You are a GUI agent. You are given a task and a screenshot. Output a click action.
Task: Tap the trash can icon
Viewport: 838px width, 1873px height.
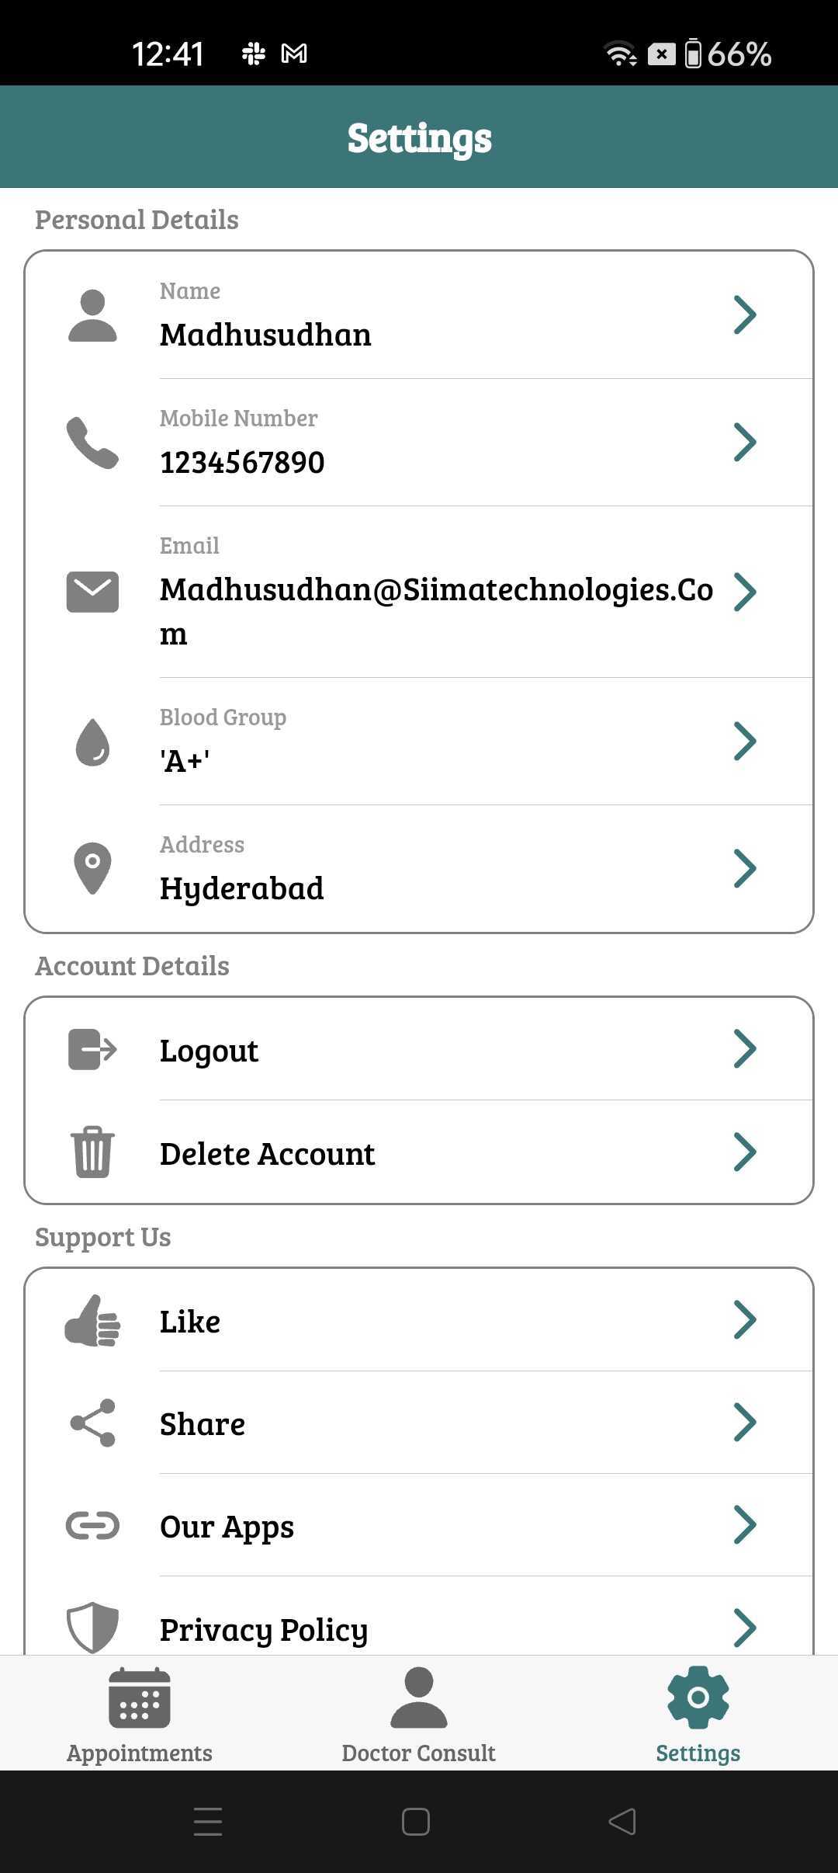click(92, 1152)
